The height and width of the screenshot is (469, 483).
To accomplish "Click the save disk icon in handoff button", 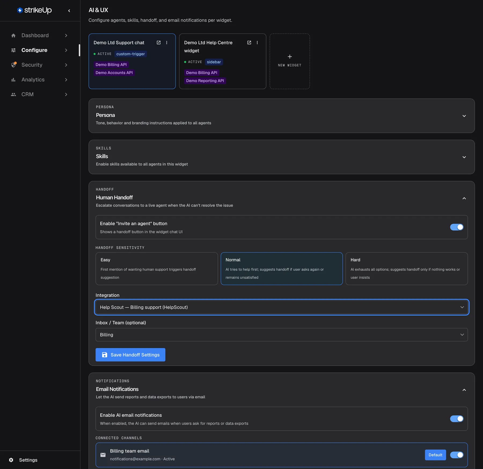I will (x=105, y=355).
